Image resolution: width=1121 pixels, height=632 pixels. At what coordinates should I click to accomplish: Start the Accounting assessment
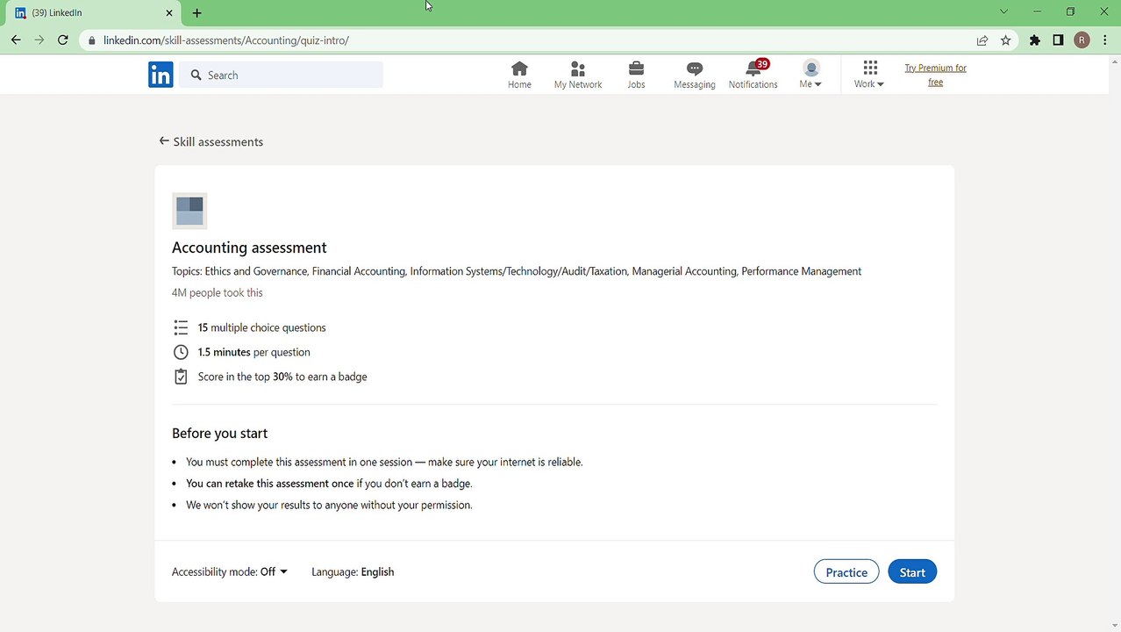coord(912,571)
